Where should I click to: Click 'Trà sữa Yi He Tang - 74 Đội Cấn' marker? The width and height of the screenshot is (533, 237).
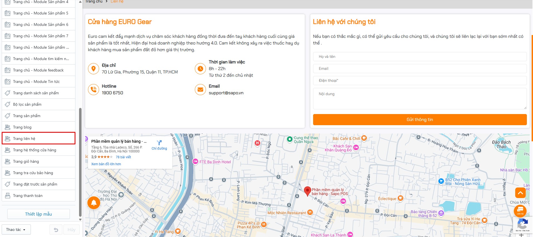[x=485, y=221]
